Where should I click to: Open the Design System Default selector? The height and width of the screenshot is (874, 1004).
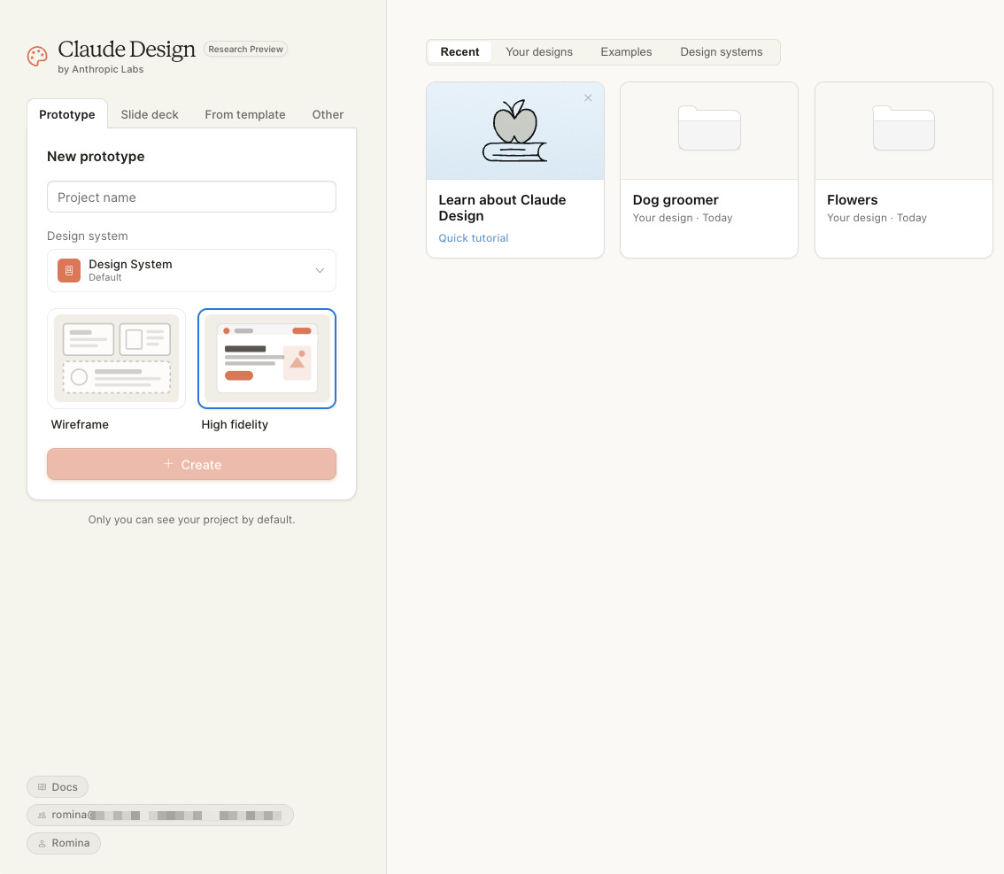pos(191,270)
